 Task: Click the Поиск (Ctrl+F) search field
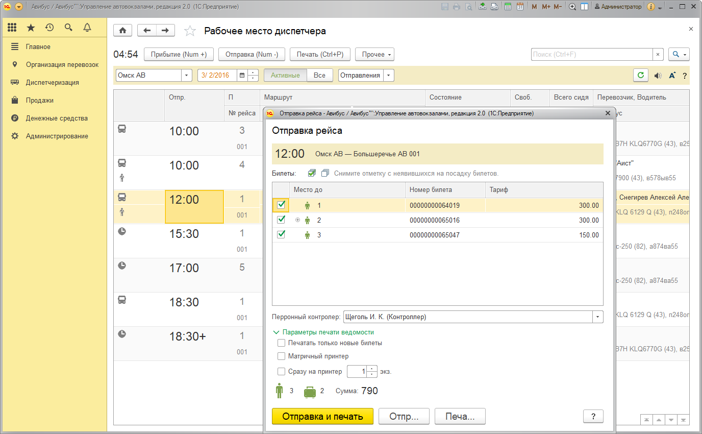(x=591, y=55)
